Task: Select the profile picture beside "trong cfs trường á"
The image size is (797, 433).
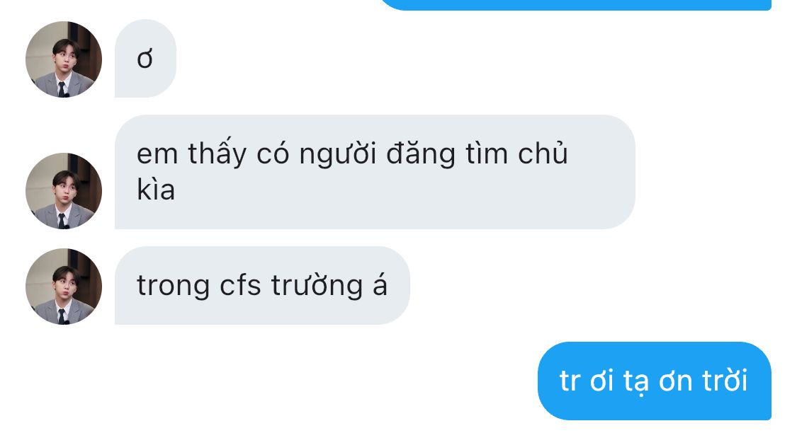Action: click(64, 287)
